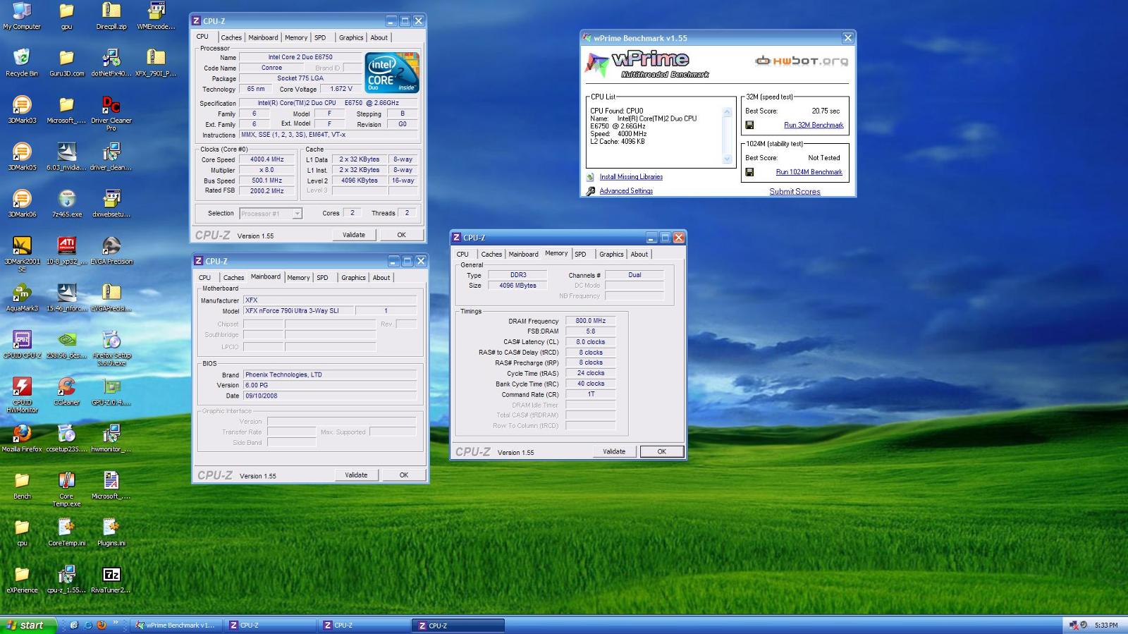Select the RivaTuner2 7z archive icon
The image size is (1128, 634).
(111, 580)
